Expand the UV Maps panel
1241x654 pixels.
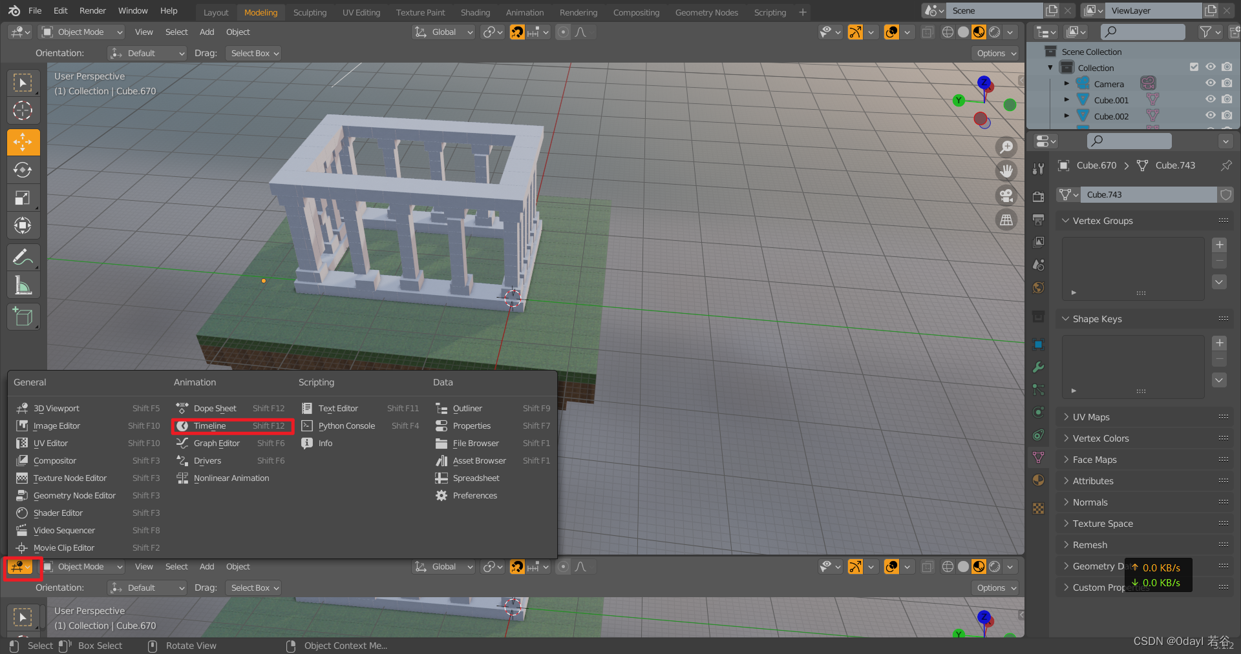coord(1091,416)
